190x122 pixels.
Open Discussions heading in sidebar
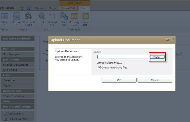click(18, 91)
